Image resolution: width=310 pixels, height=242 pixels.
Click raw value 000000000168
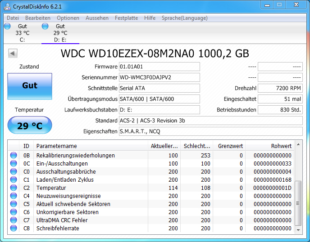pos(273,180)
